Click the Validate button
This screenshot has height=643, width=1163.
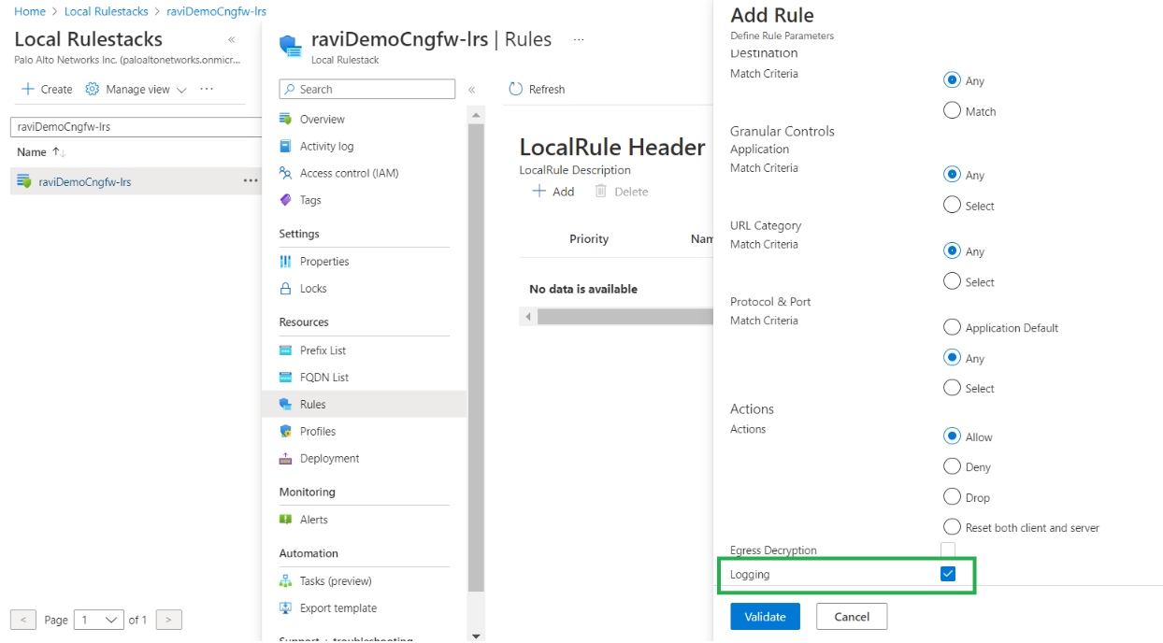pyautogui.click(x=765, y=617)
